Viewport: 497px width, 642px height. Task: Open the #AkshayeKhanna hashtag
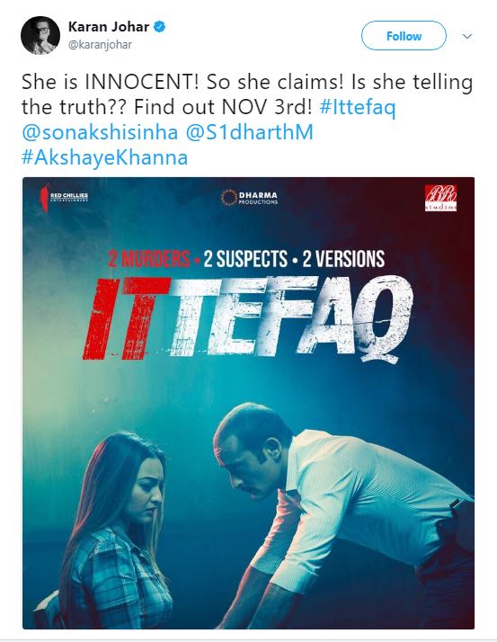point(105,157)
